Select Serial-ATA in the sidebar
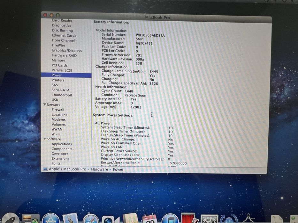 coord(60,90)
